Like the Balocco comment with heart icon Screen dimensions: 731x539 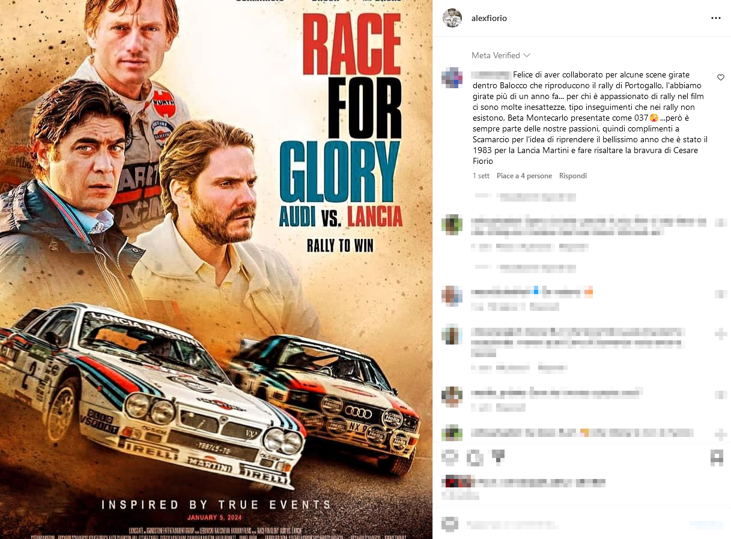point(720,77)
